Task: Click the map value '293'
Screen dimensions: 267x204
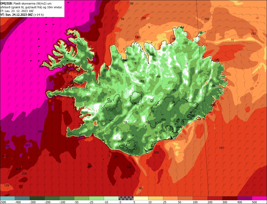Action: tap(156, 152)
